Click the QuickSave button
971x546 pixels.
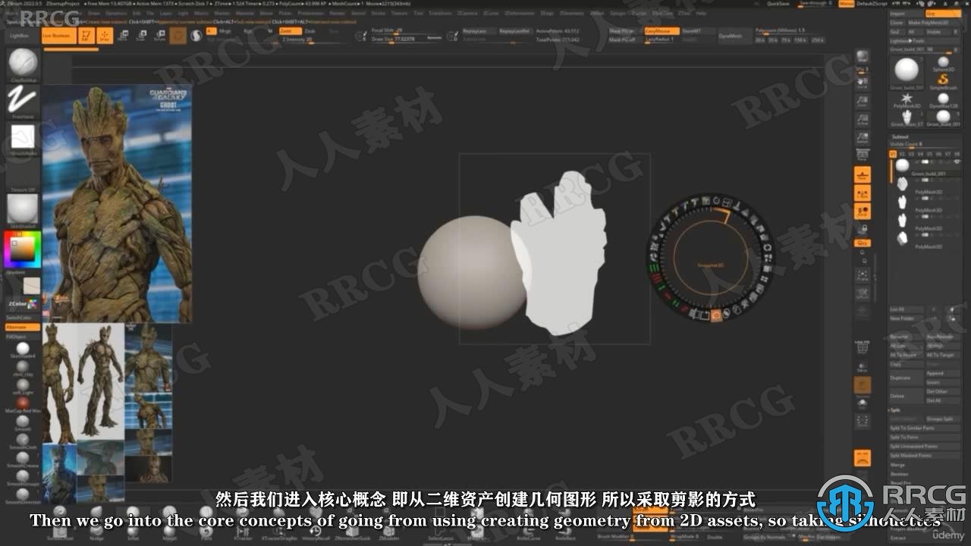point(778,4)
